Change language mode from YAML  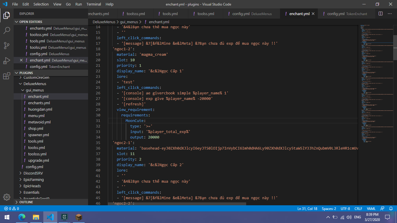pos(371,208)
